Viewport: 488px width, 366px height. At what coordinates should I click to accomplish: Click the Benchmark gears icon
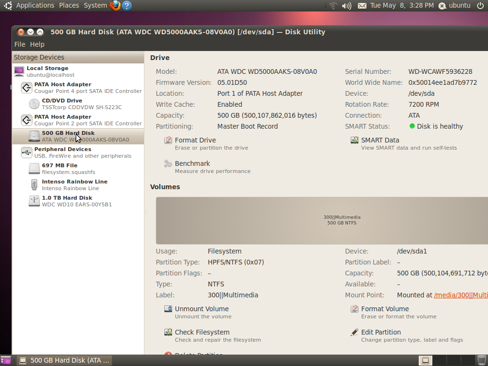(168, 164)
